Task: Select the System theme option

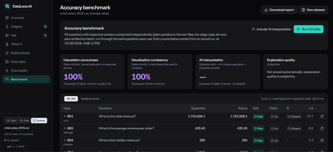Action: click(x=39, y=121)
